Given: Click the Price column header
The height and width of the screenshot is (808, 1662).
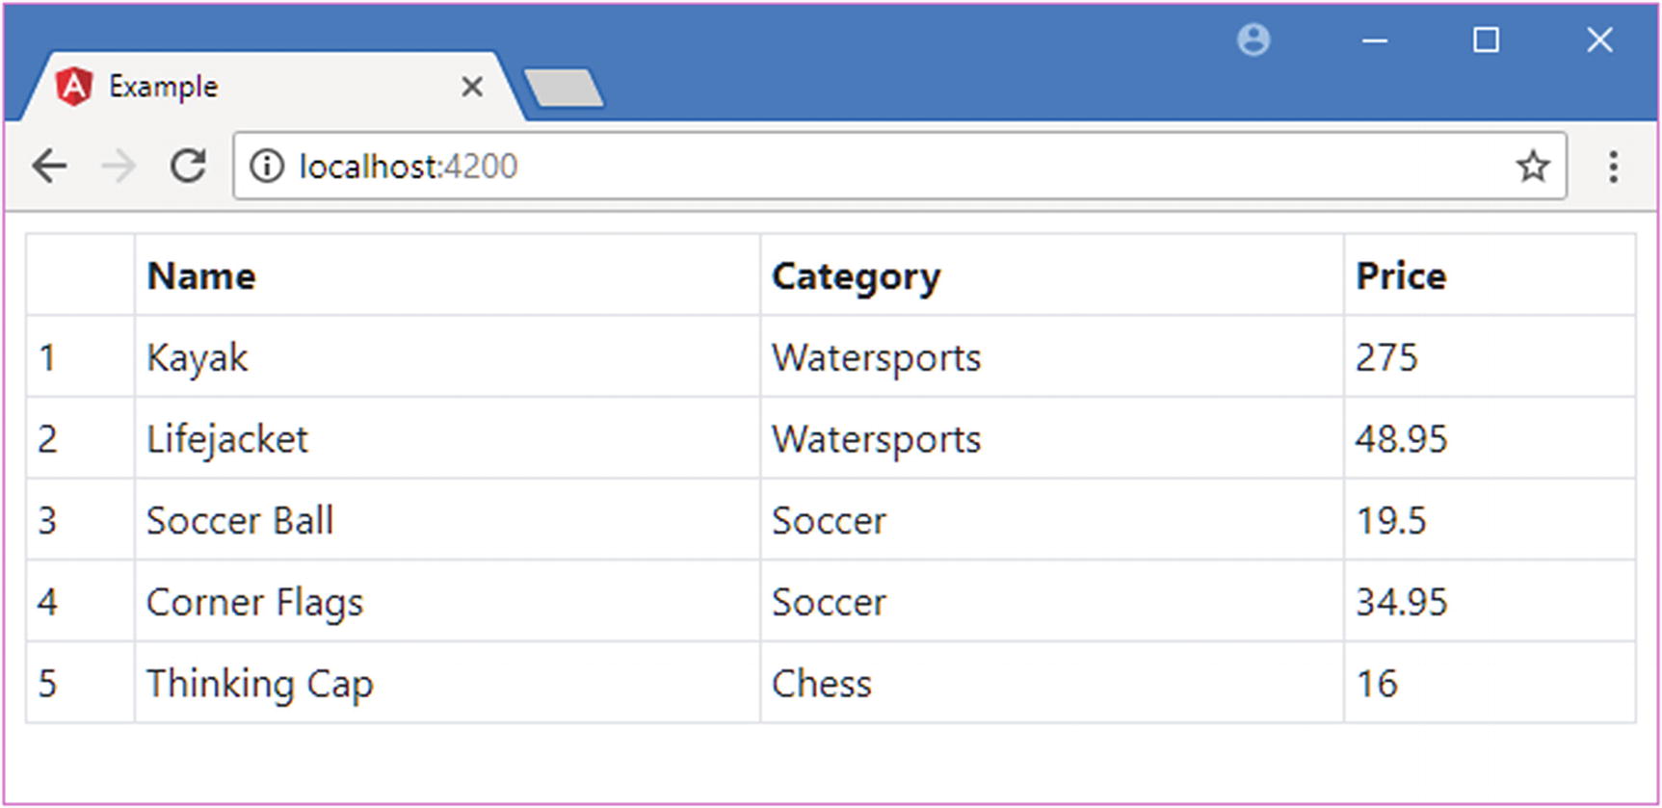Looking at the screenshot, I should [x=1401, y=276].
